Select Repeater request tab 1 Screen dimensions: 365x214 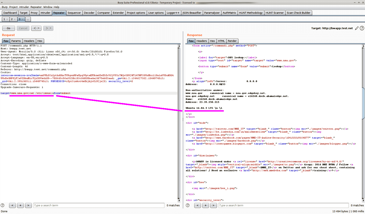click(x=5, y=19)
